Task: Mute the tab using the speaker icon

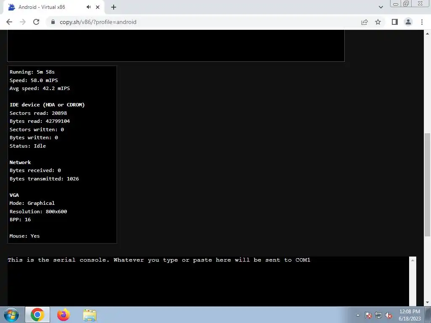Action: click(88, 7)
